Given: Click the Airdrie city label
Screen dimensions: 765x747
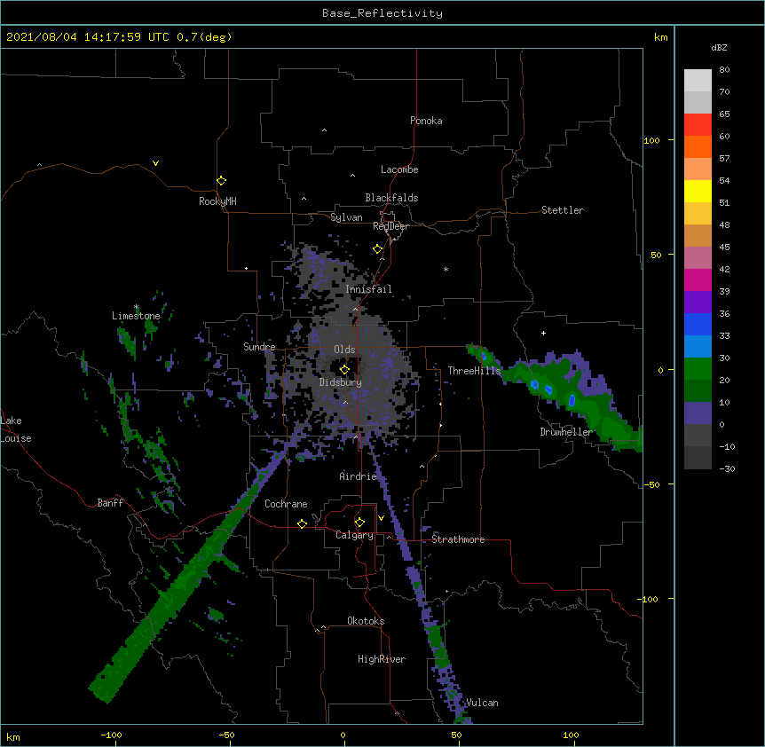Looking at the screenshot, I should tap(359, 476).
